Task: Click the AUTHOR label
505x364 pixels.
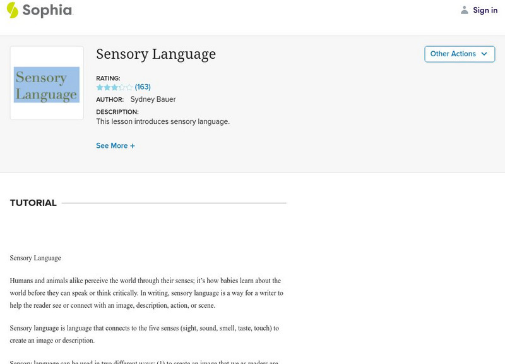Action: pyautogui.click(x=111, y=99)
